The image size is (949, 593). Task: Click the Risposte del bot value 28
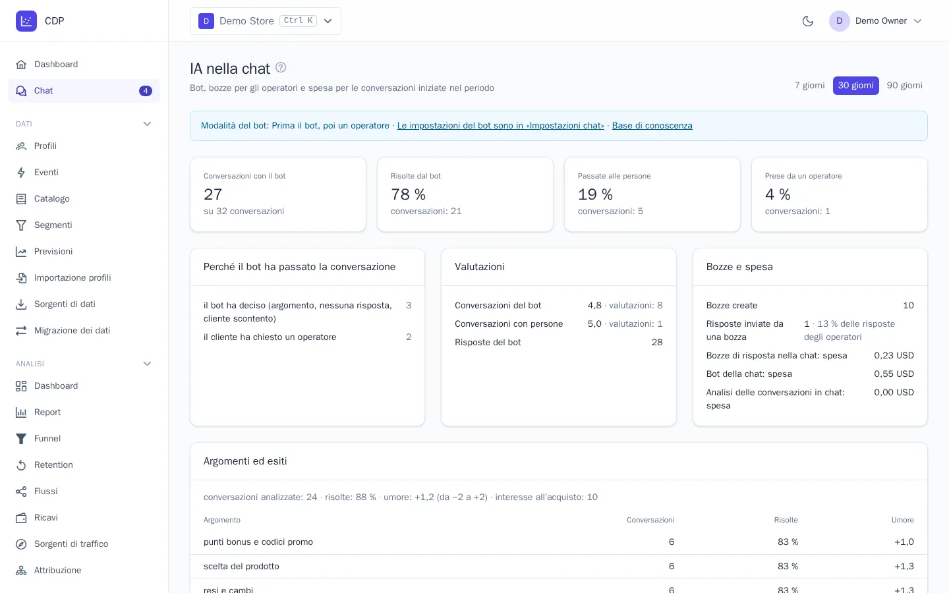[657, 343]
